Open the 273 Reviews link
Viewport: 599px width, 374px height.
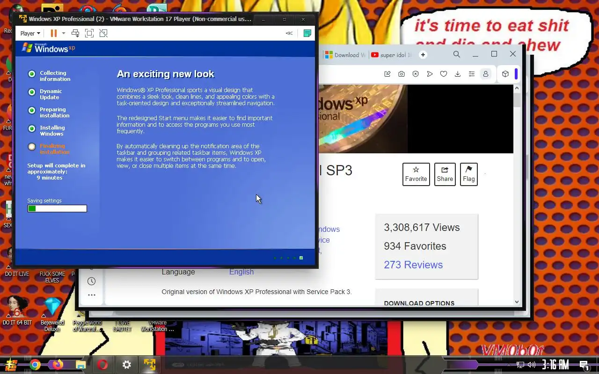pos(413,265)
